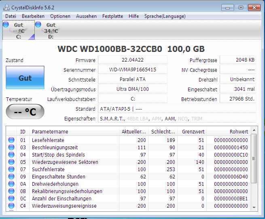Click the status orb of Suchfehlerrate row
Screen dimensions: 265x219
[11, 169]
